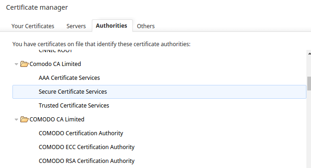Collapse the Comodo CA Limited group arrow

17,64
